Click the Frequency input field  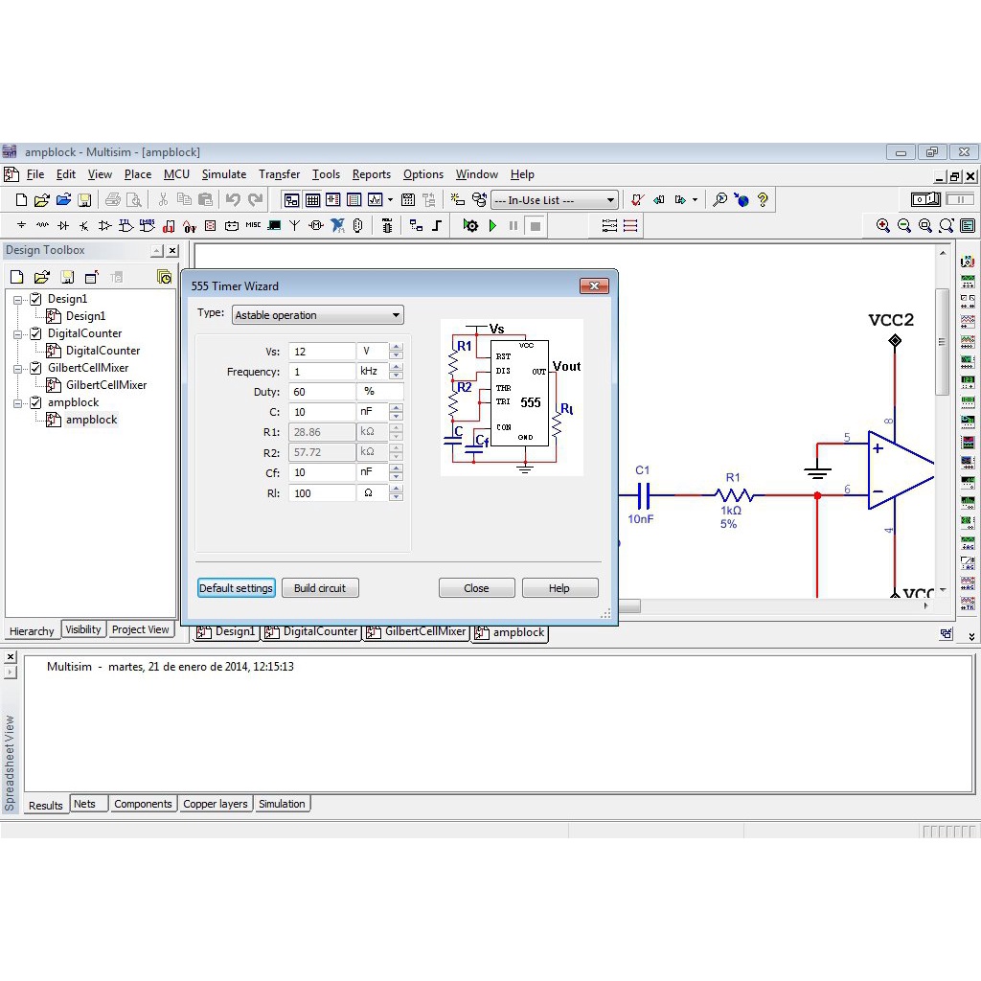click(x=322, y=372)
